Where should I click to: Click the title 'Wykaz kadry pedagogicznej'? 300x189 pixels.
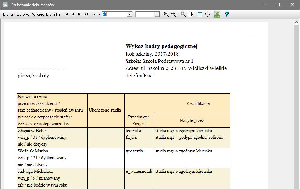click(x=162, y=46)
